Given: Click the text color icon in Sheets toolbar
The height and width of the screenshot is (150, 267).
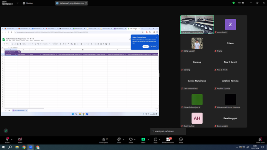Looking at the screenshot, I should click(68, 44).
